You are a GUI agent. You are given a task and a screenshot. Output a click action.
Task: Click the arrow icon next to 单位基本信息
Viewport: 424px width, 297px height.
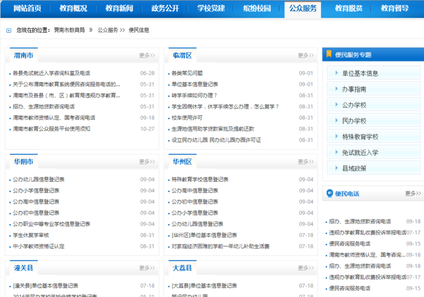(336, 72)
